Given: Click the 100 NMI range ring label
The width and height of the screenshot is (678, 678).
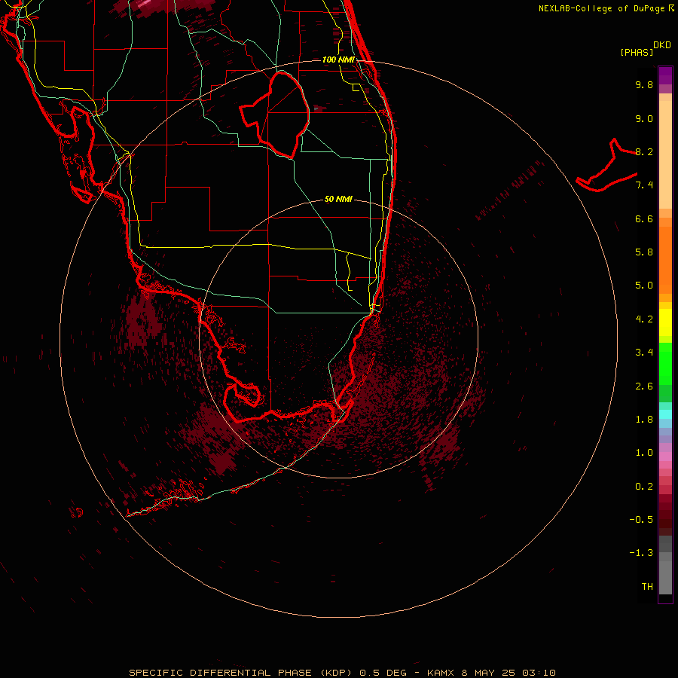Looking at the screenshot, I should [338, 60].
